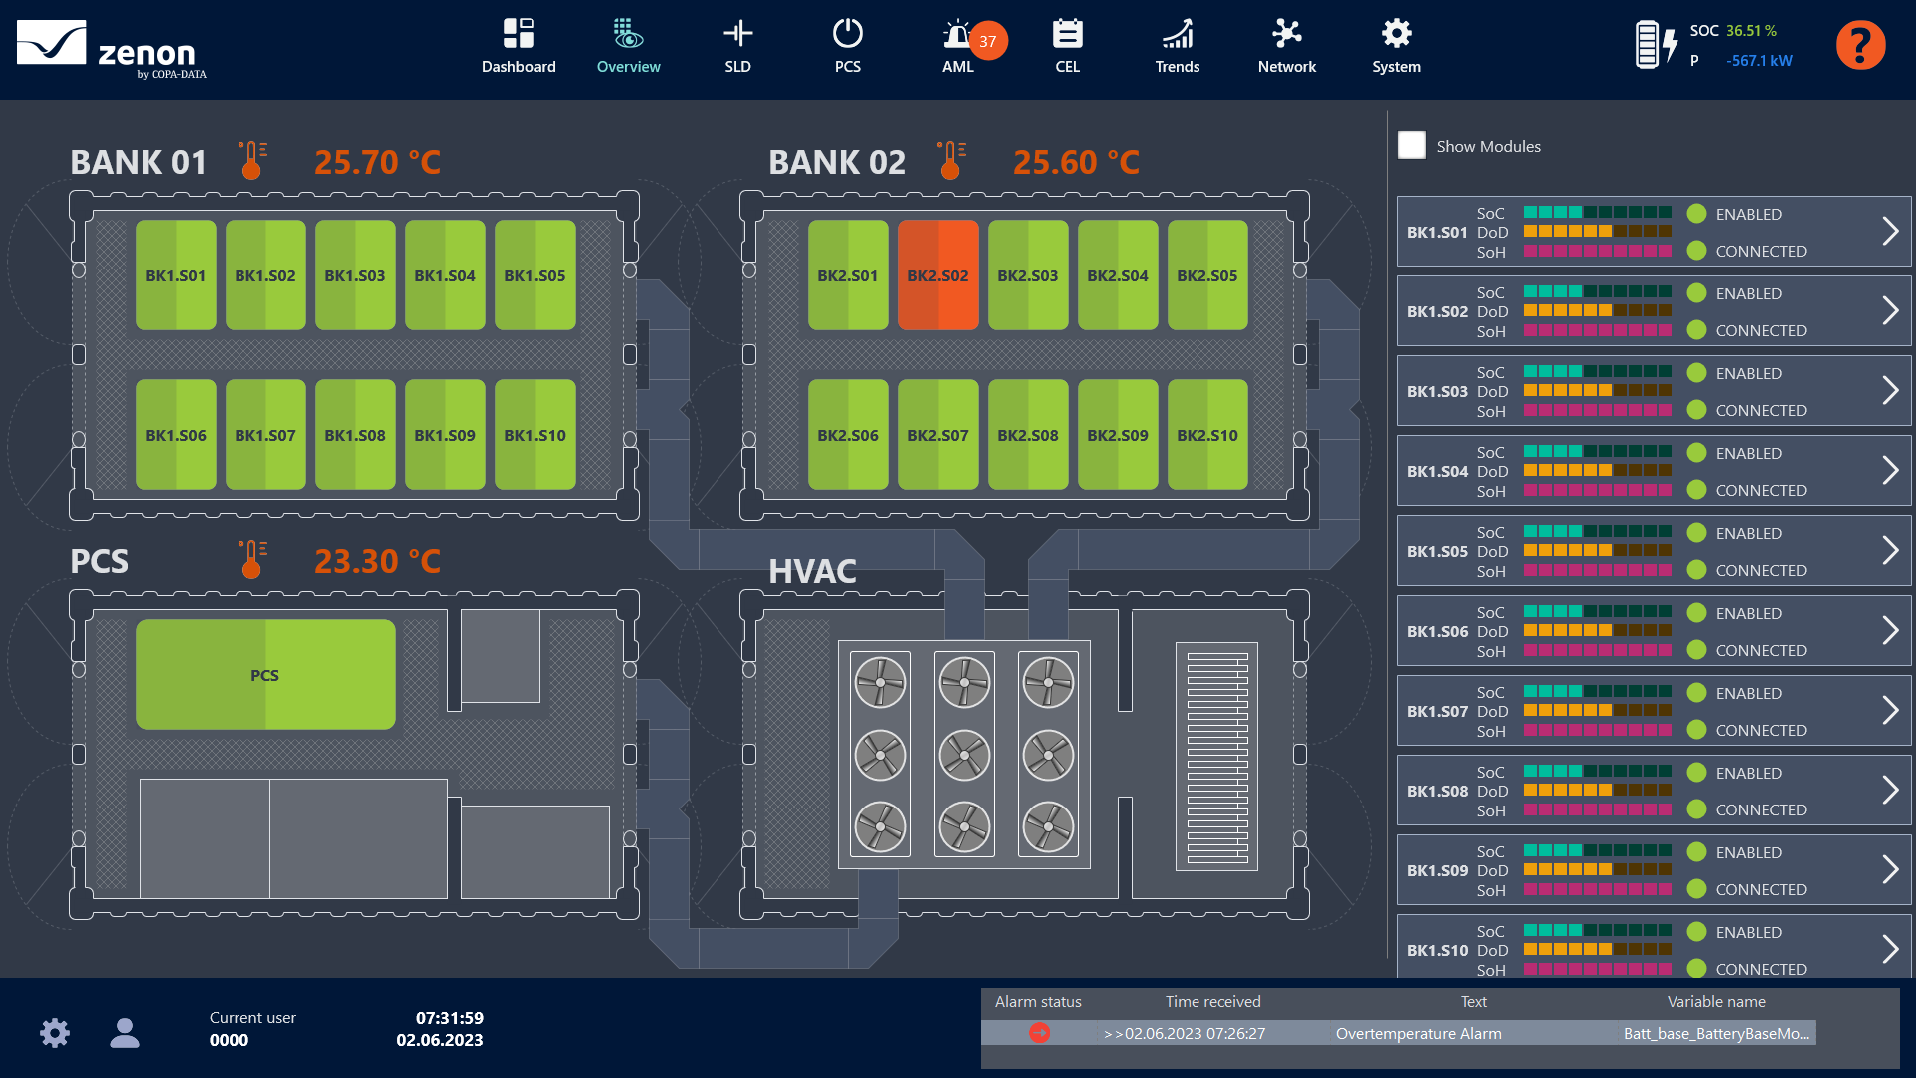Expand BK1.S01 row chevron
The image size is (1916, 1078).
(1889, 232)
